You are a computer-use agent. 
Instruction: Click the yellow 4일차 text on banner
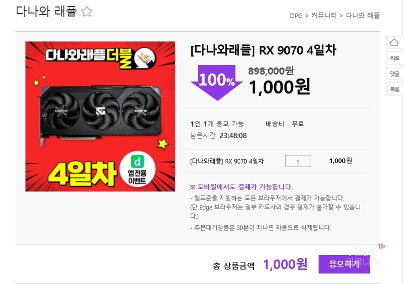[x=82, y=174]
